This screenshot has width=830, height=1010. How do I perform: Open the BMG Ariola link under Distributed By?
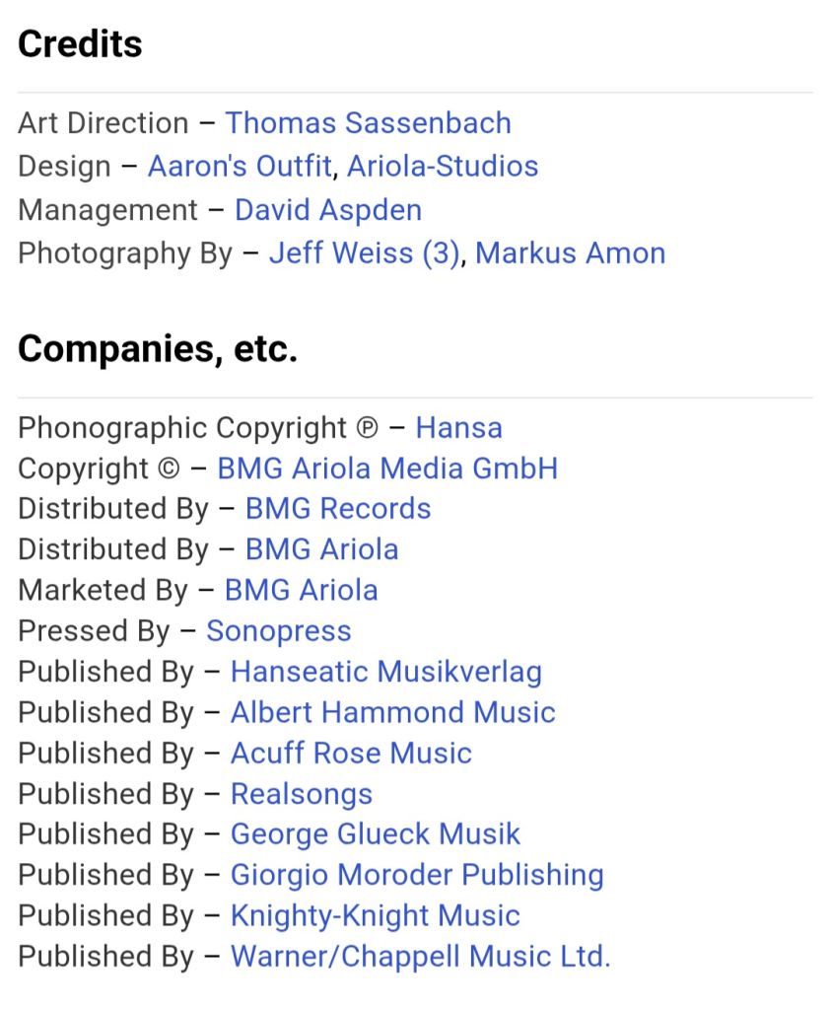[321, 549]
